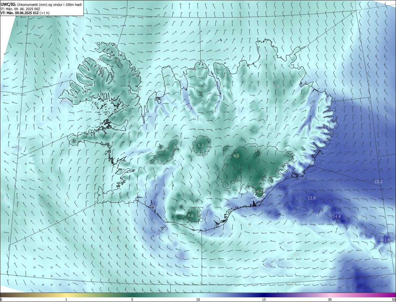
Task: Click the '10.7' value label at the west edge
Action: click(x=19, y=148)
